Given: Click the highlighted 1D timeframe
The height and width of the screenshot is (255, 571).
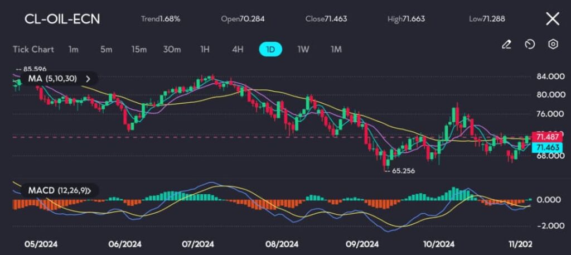Looking at the screenshot, I should coord(270,49).
